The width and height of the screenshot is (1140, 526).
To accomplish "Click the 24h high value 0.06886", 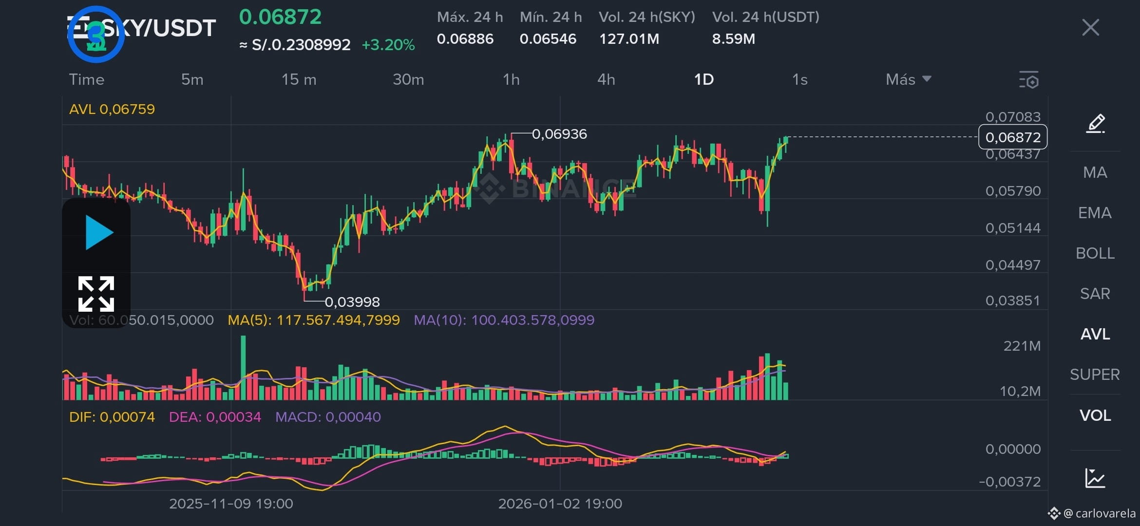I will pyautogui.click(x=465, y=39).
